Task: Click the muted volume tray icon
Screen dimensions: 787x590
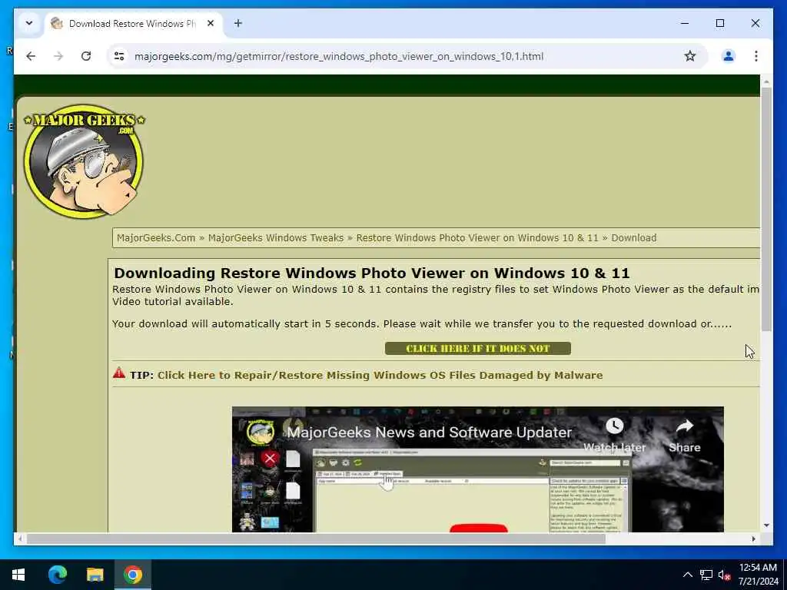Action: coord(724,575)
